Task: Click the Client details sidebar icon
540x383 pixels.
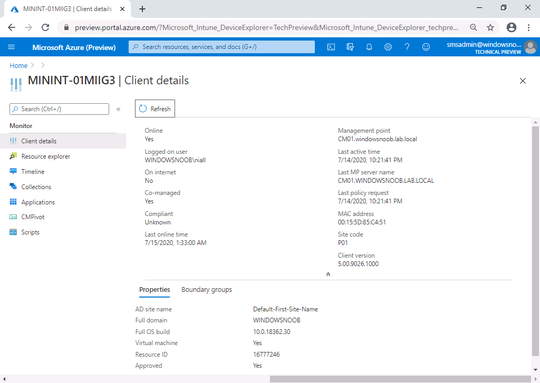Action: [13, 141]
